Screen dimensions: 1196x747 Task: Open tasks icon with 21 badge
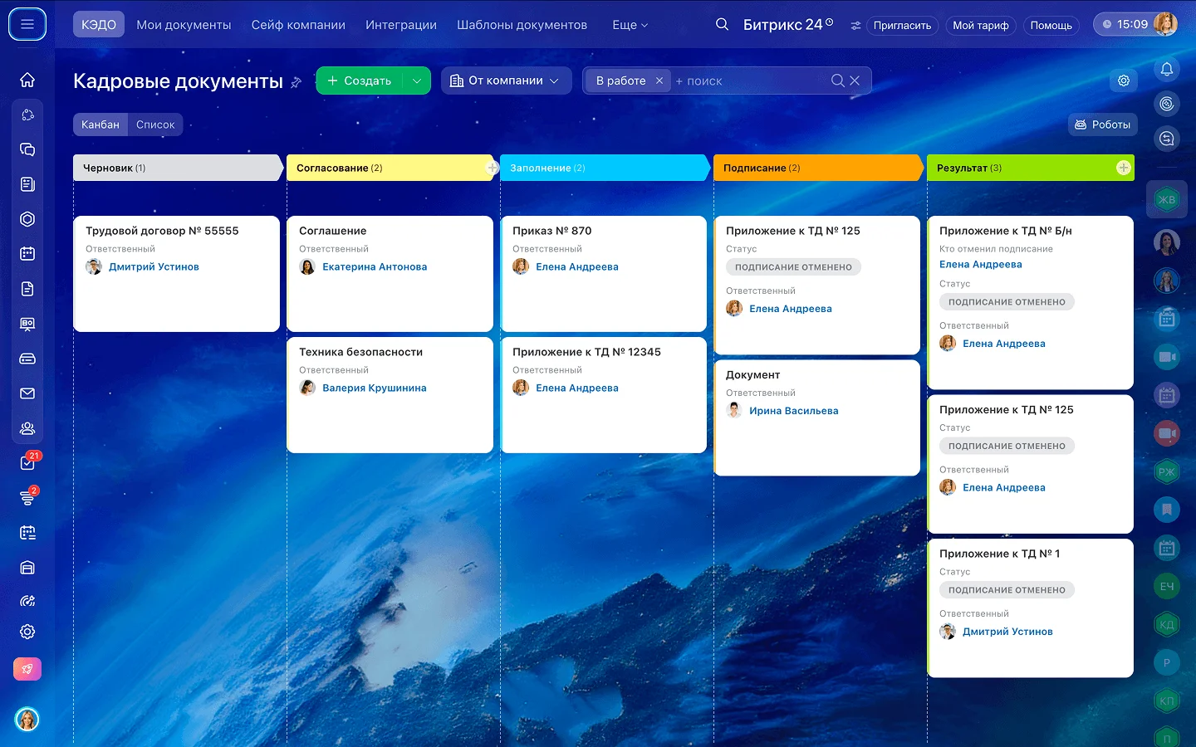(x=27, y=463)
